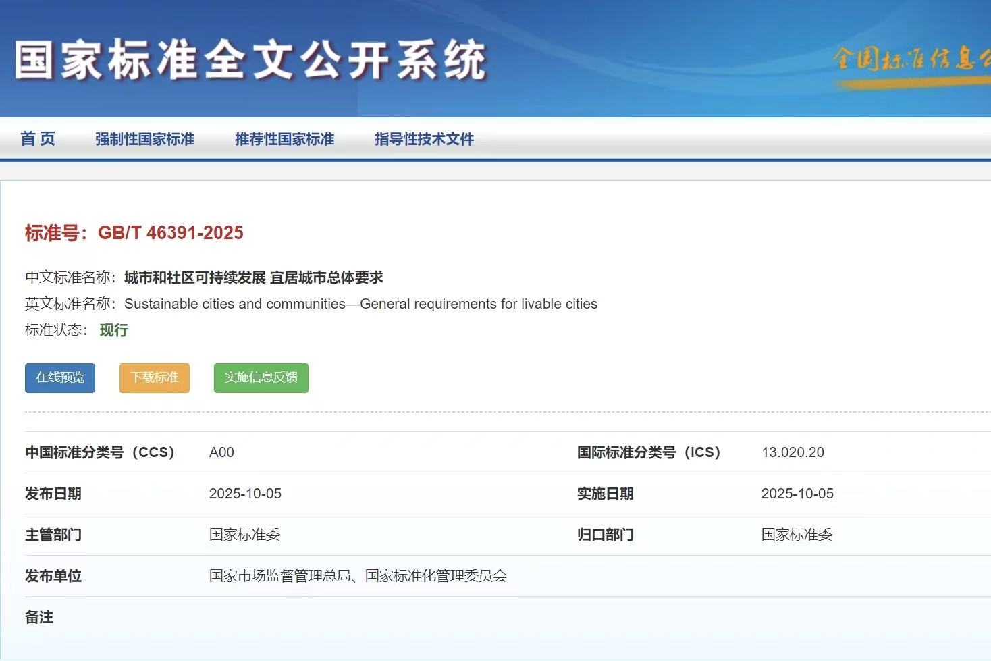
Task: Open the 推荐性国家标准 section
Action: click(x=284, y=139)
